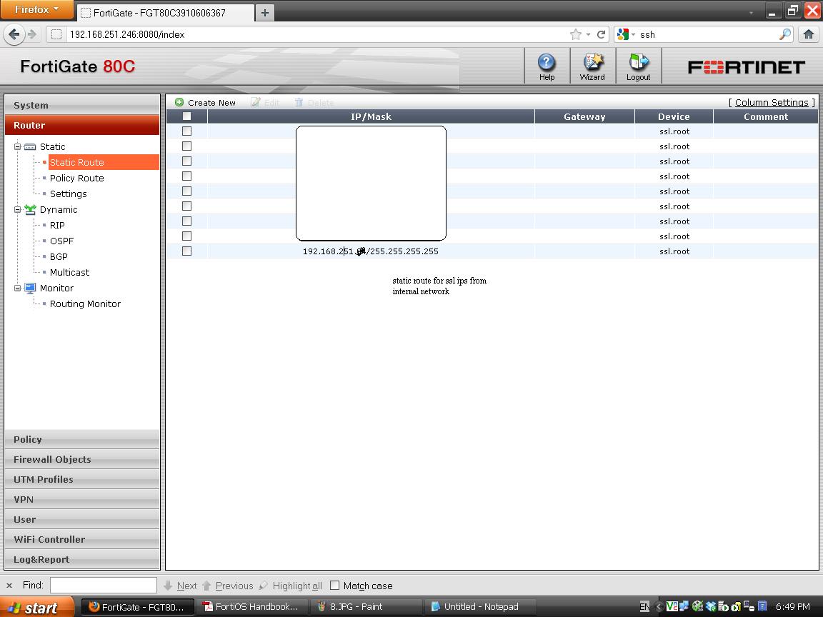Open the Firefox menu dropdown

click(x=36, y=9)
